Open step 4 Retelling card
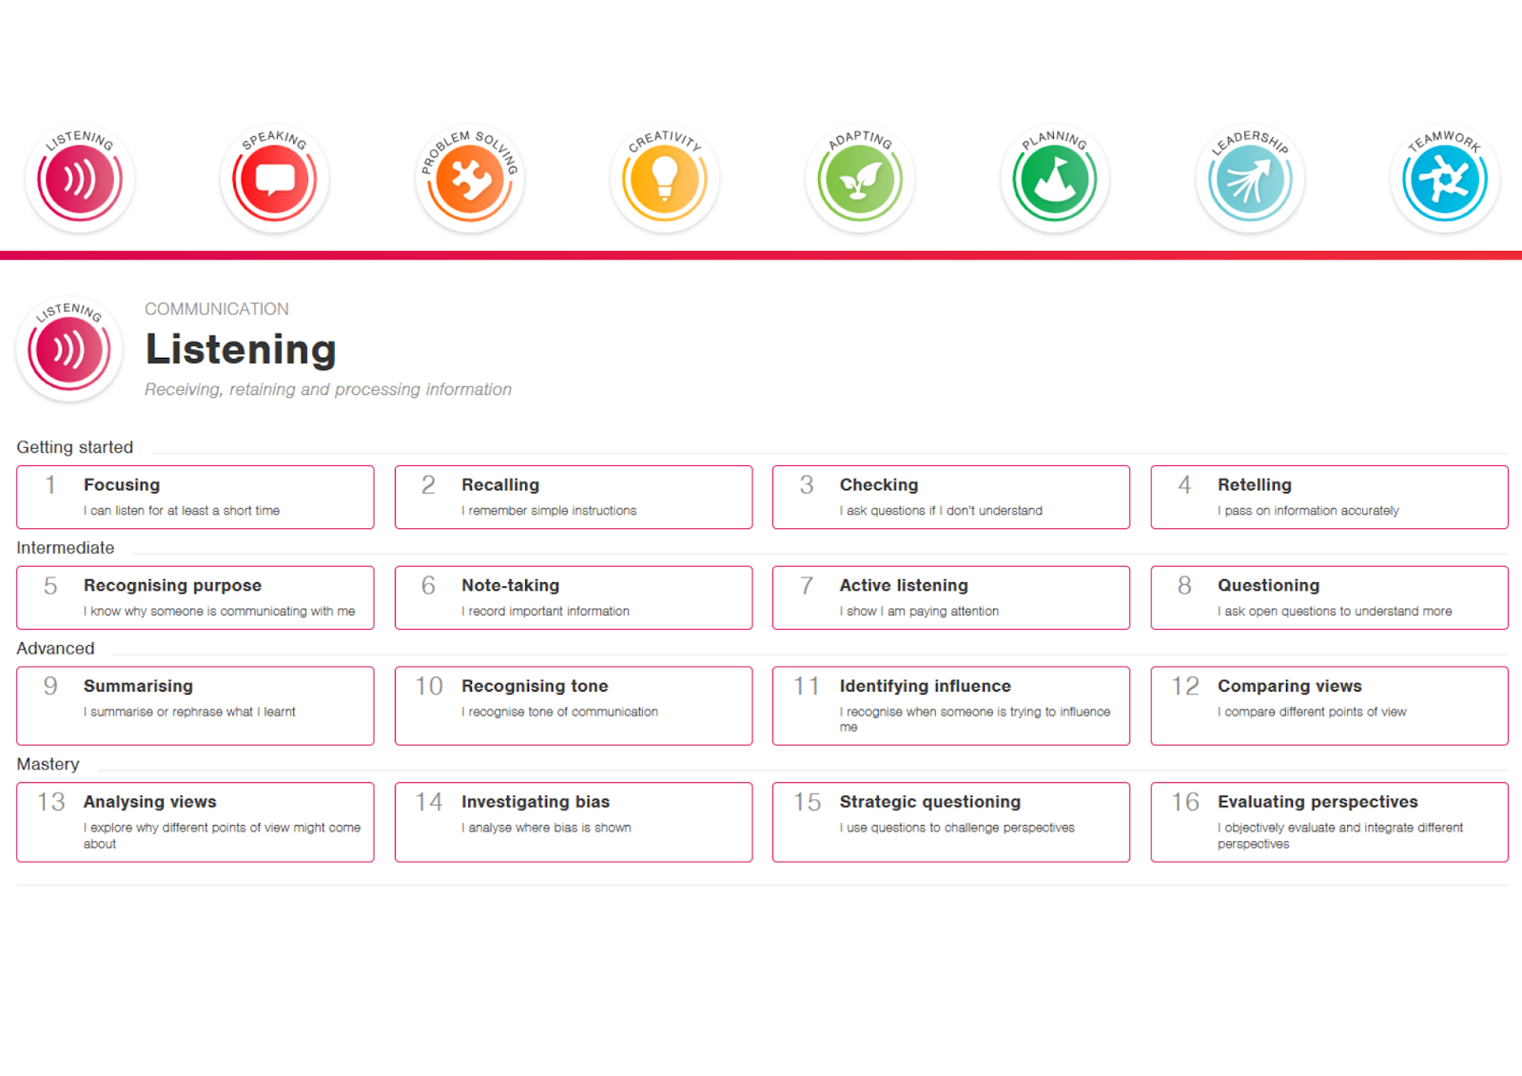The height and width of the screenshot is (1076, 1522). (x=1330, y=497)
